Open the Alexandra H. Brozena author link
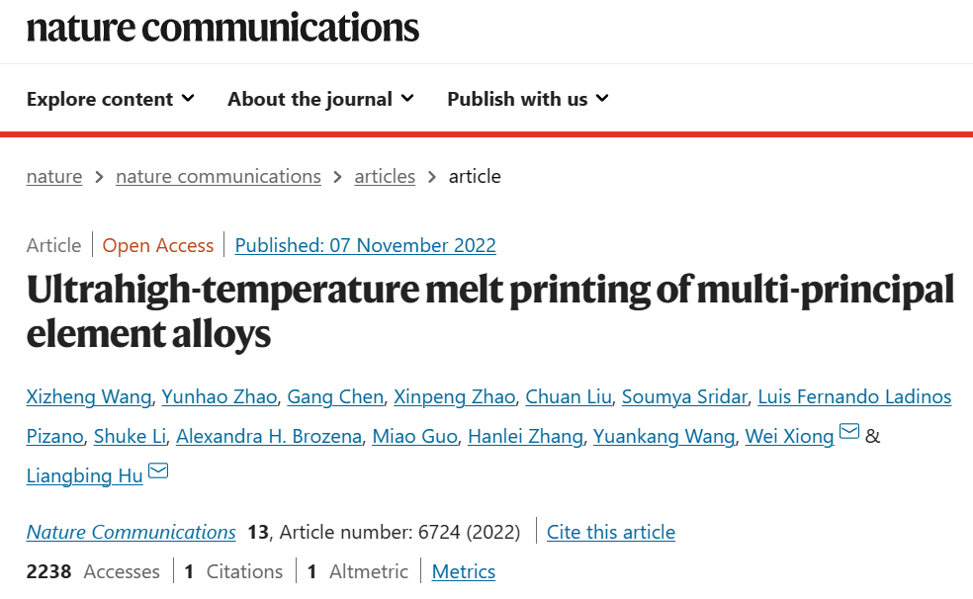This screenshot has width=973, height=599. (269, 437)
